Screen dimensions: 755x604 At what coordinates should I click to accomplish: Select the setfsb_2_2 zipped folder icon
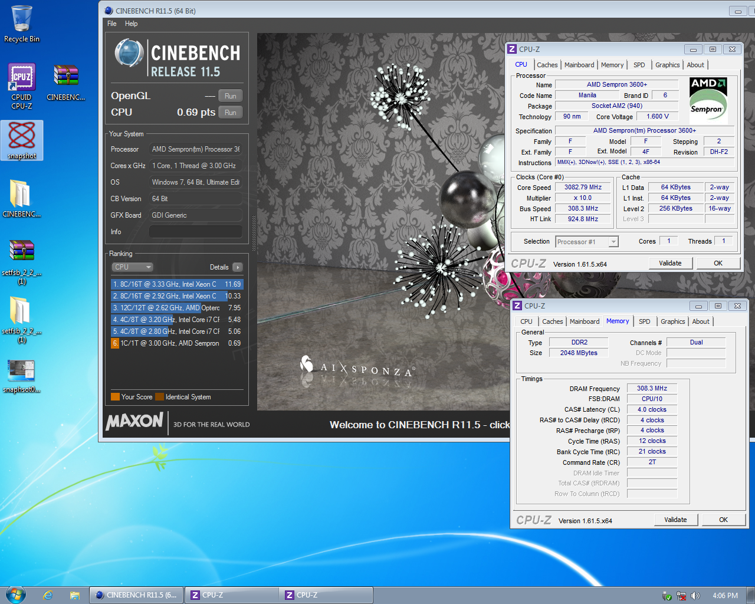22,320
